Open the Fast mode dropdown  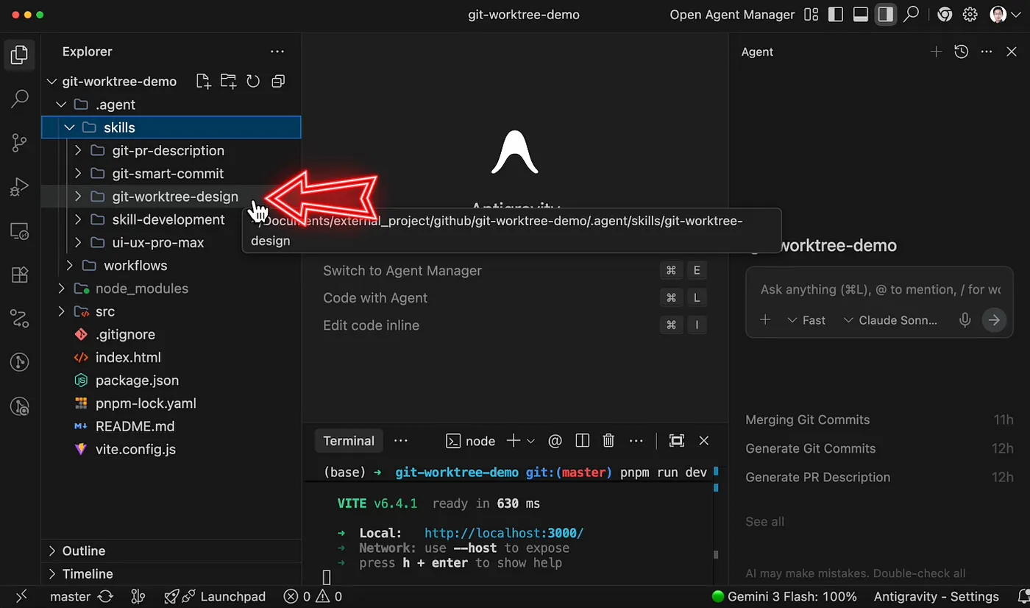click(x=806, y=320)
